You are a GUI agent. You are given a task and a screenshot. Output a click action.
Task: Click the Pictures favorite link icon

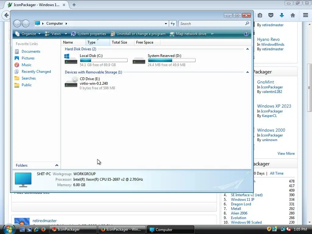(x=17, y=58)
